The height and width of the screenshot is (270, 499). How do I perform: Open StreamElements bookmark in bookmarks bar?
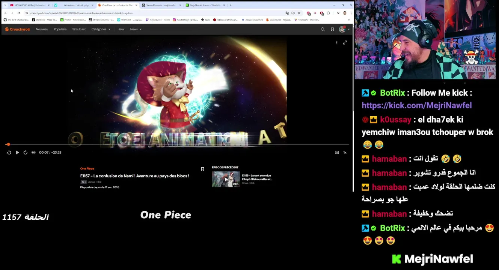[101, 20]
